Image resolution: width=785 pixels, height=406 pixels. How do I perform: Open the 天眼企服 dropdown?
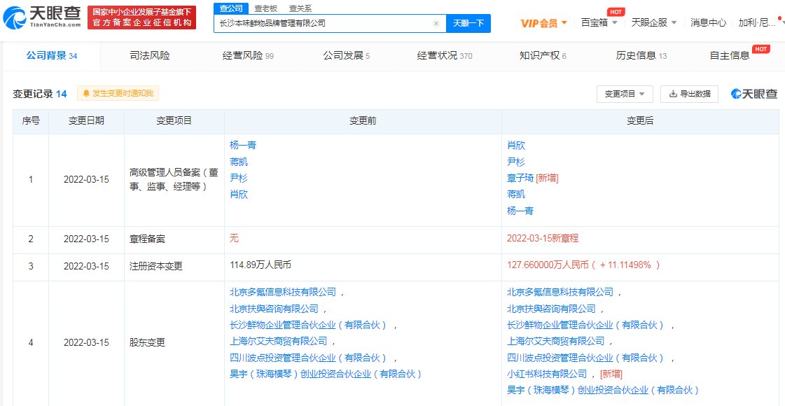point(654,23)
